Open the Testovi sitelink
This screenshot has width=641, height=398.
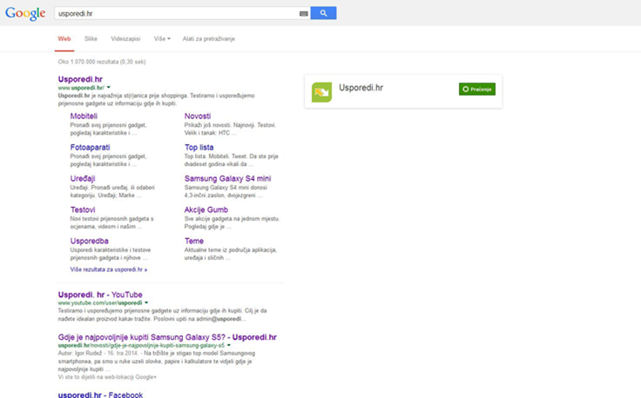(83, 209)
